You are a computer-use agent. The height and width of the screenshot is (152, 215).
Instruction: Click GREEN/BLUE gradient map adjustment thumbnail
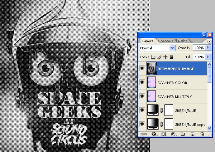coord(153,110)
